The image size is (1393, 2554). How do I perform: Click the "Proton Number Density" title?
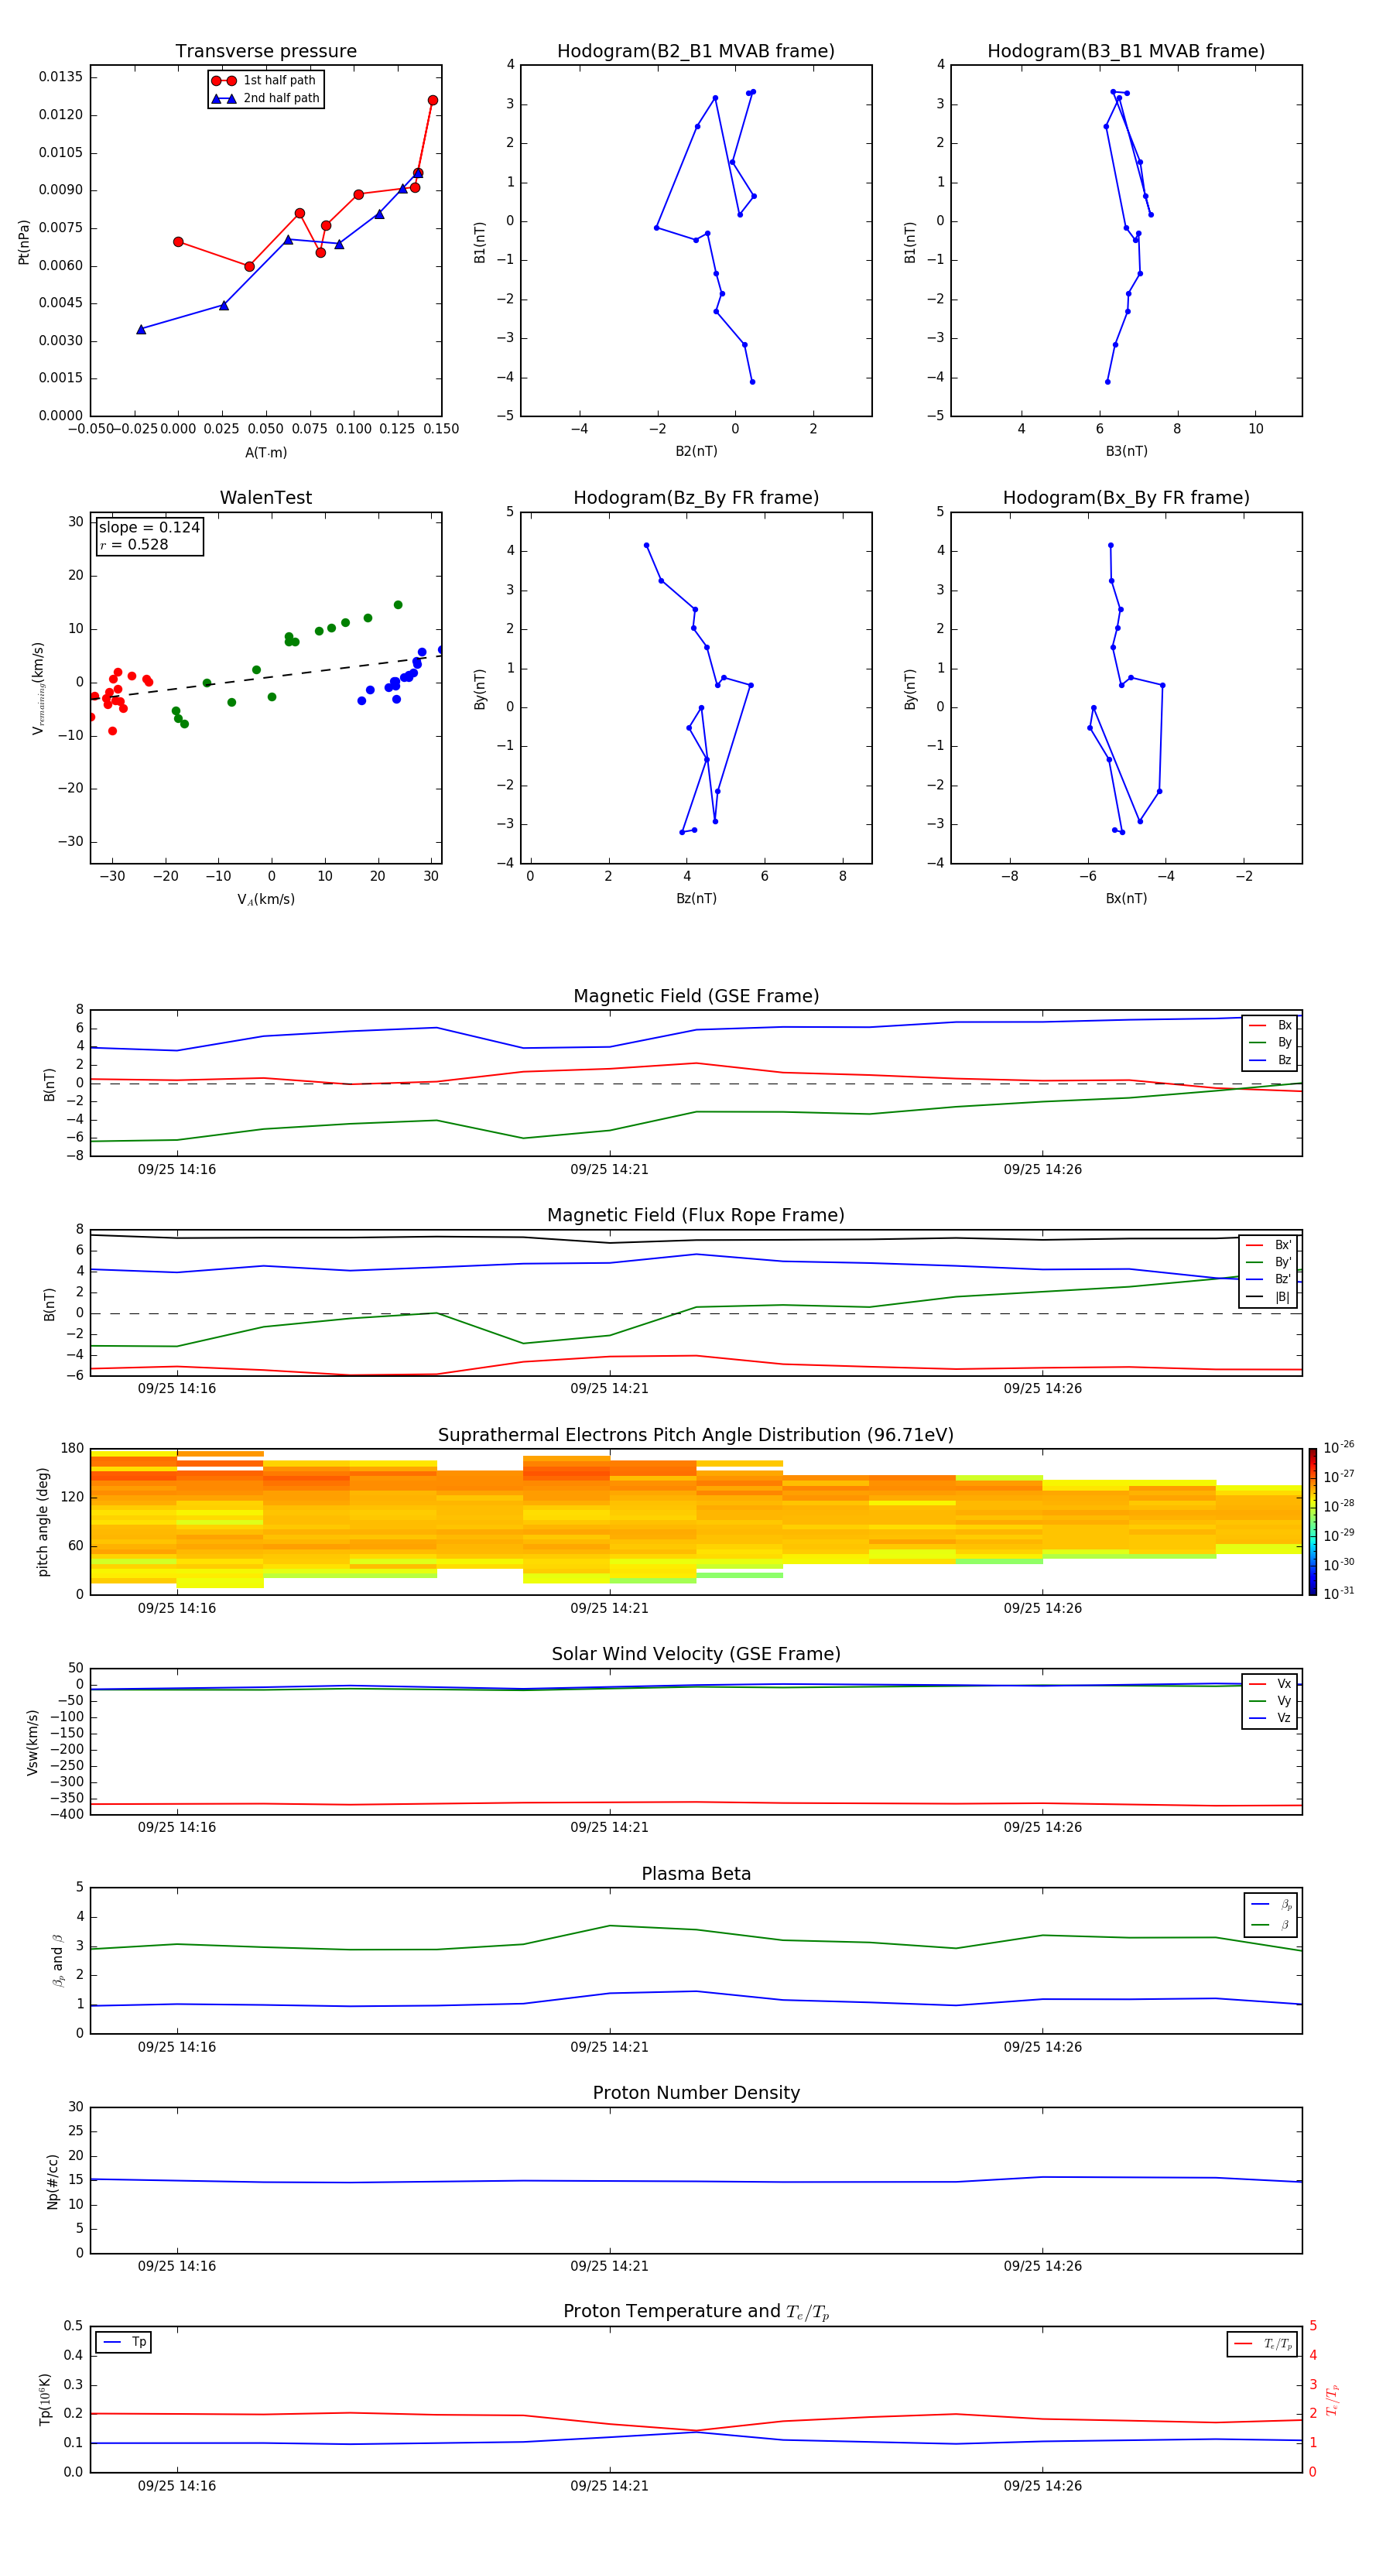(x=696, y=2093)
